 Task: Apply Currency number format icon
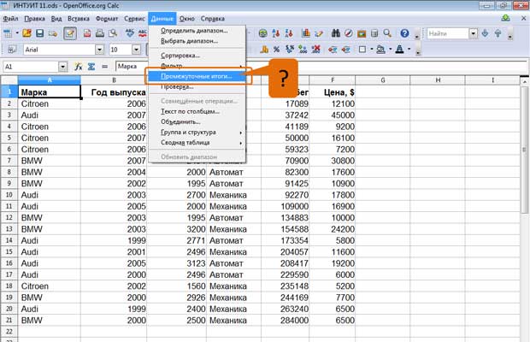click(x=264, y=50)
